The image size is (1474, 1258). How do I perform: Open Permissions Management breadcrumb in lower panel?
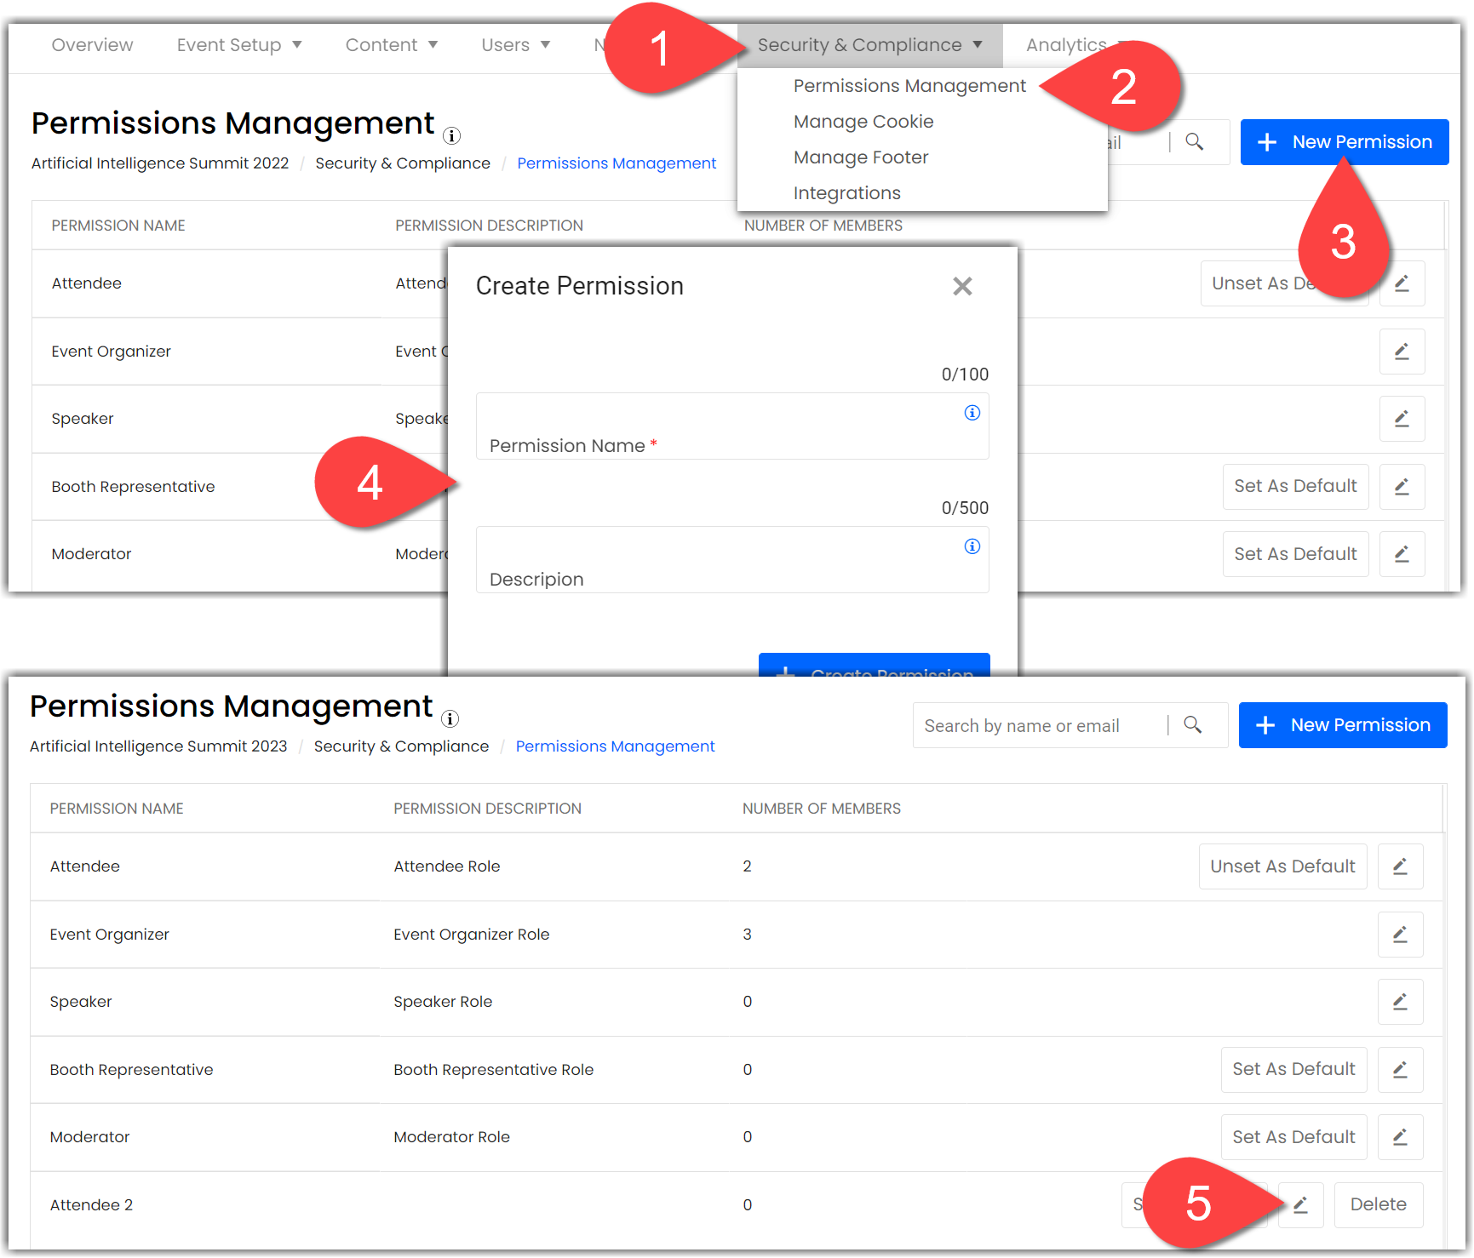(x=615, y=746)
